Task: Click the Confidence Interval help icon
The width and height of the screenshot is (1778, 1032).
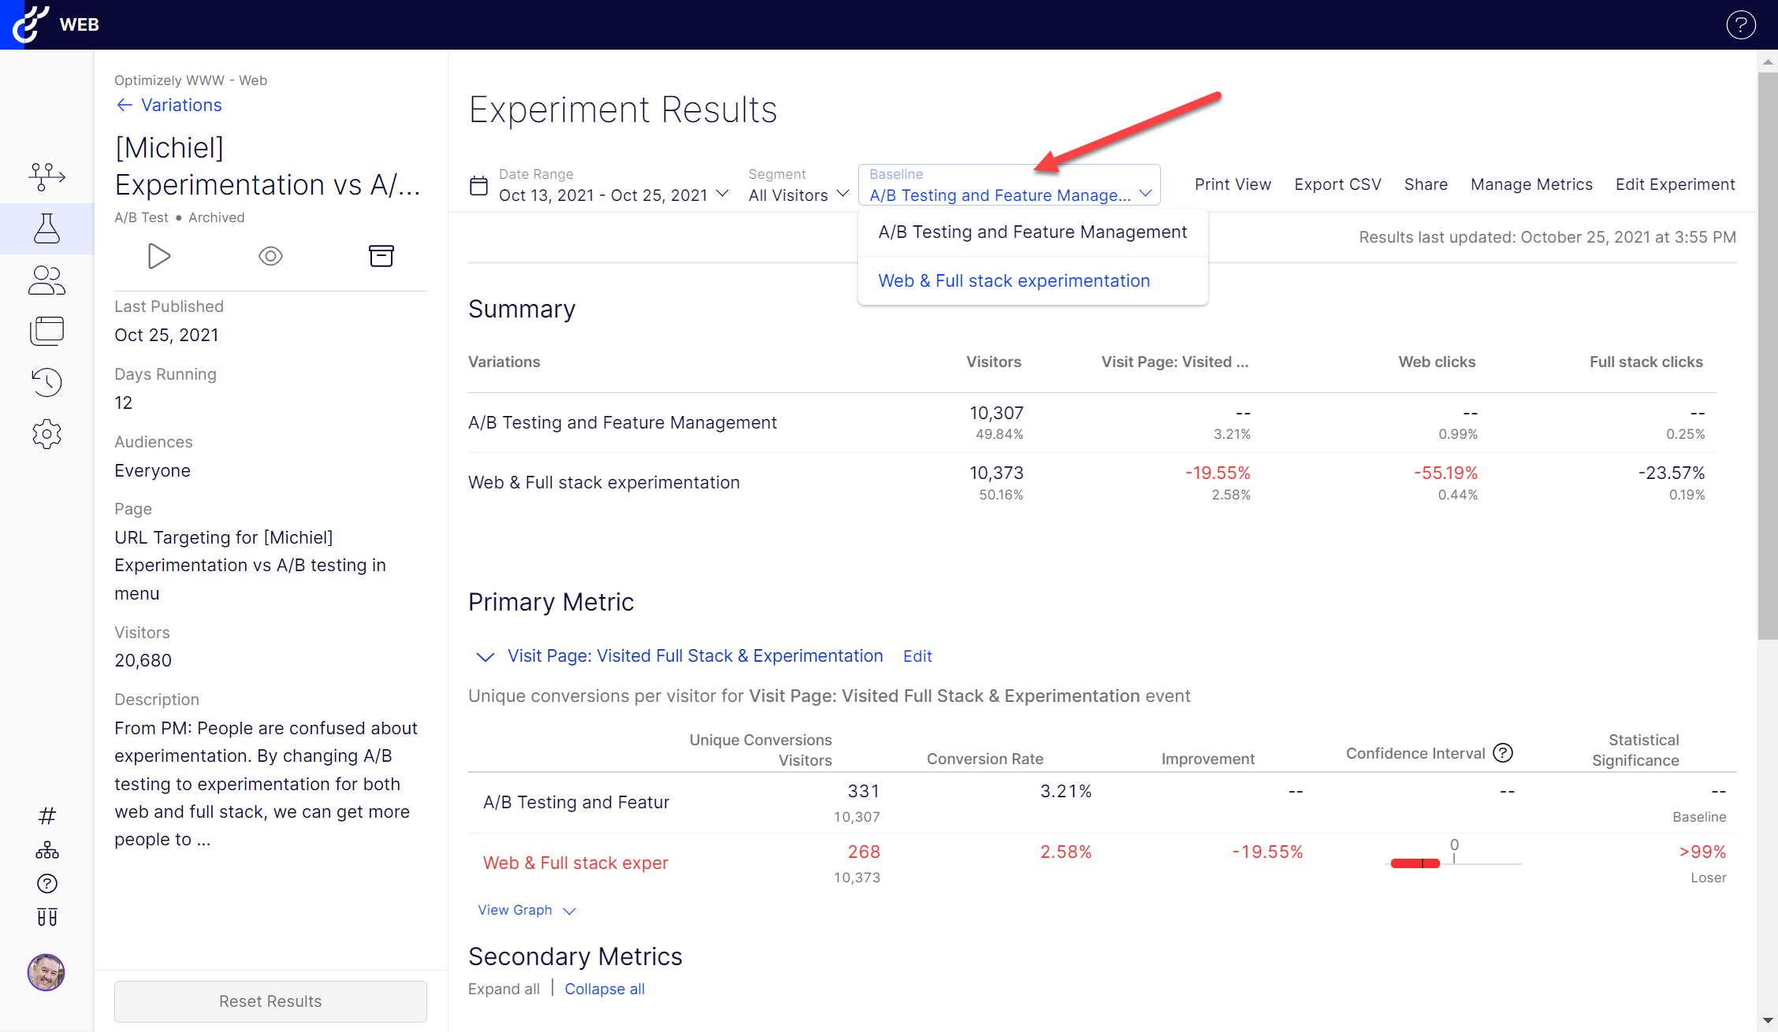Action: [1503, 753]
